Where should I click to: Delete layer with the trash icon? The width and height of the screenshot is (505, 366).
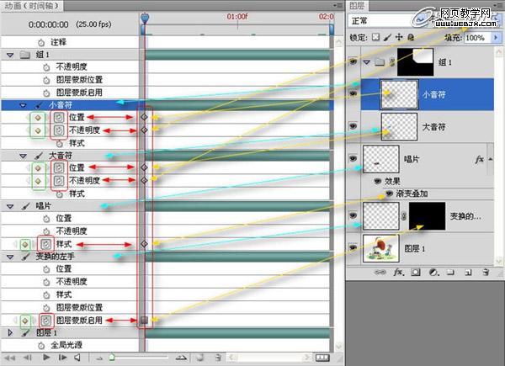point(484,273)
